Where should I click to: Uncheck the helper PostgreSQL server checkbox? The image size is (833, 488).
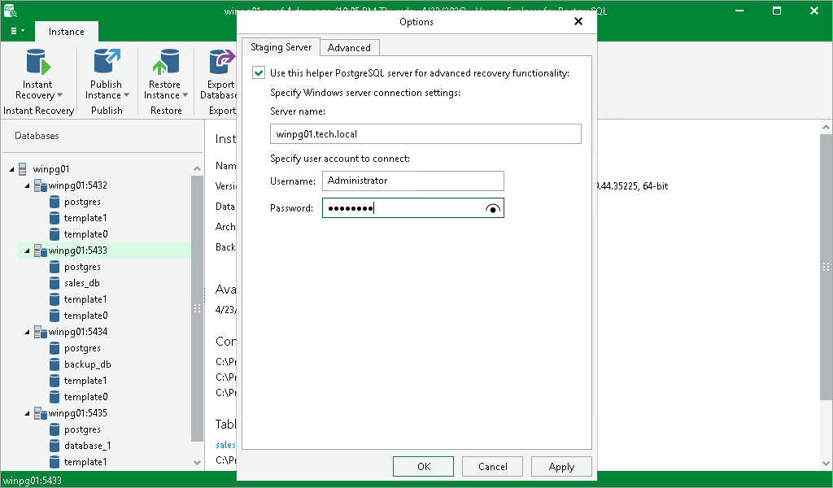(259, 72)
